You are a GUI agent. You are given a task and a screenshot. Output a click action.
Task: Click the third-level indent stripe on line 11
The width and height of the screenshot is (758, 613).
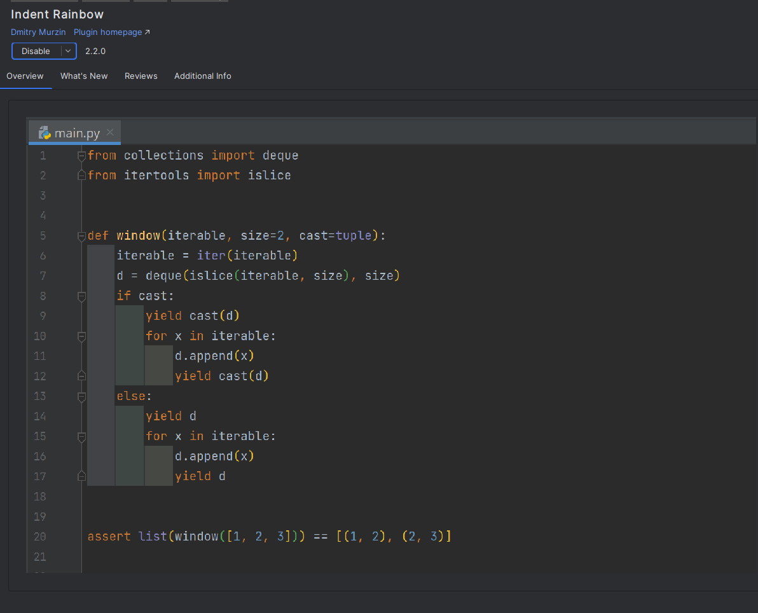point(158,356)
